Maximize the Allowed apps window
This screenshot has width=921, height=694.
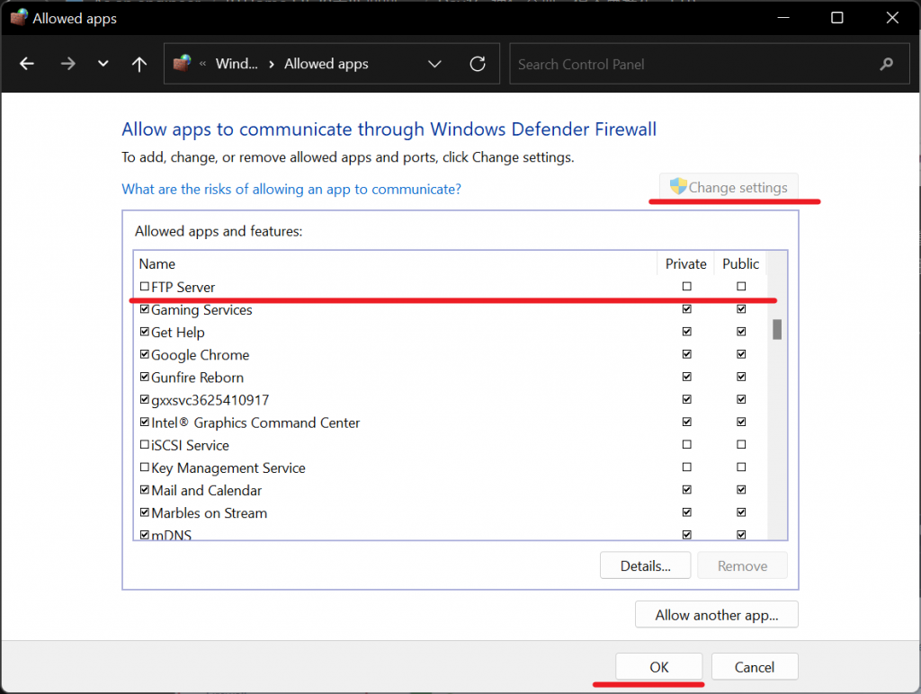pyautogui.click(x=837, y=18)
